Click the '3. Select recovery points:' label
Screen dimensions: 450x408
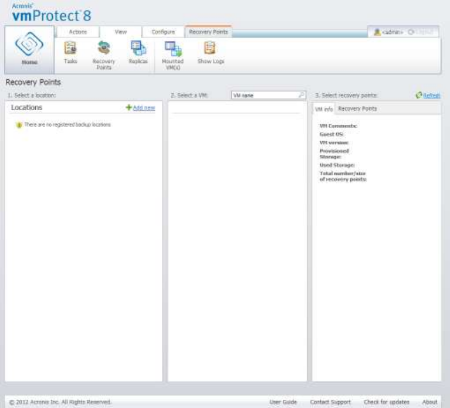point(346,95)
